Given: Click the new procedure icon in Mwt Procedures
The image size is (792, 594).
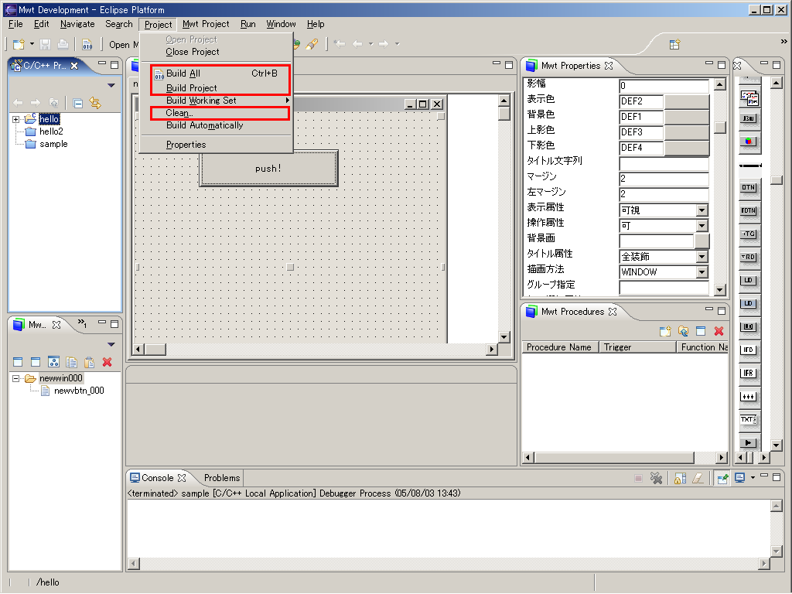Looking at the screenshot, I should point(665,331).
